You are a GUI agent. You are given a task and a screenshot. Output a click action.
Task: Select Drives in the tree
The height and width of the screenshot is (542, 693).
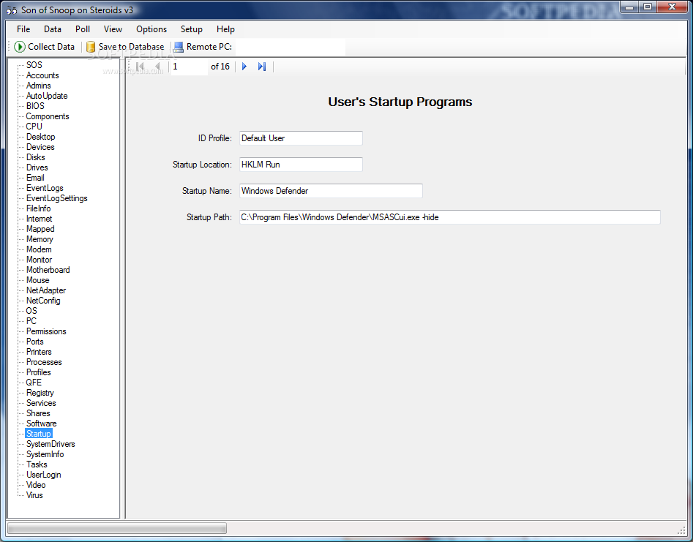click(x=37, y=168)
